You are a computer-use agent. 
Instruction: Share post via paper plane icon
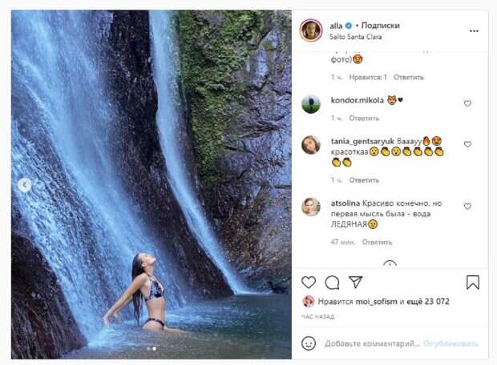pos(355,282)
